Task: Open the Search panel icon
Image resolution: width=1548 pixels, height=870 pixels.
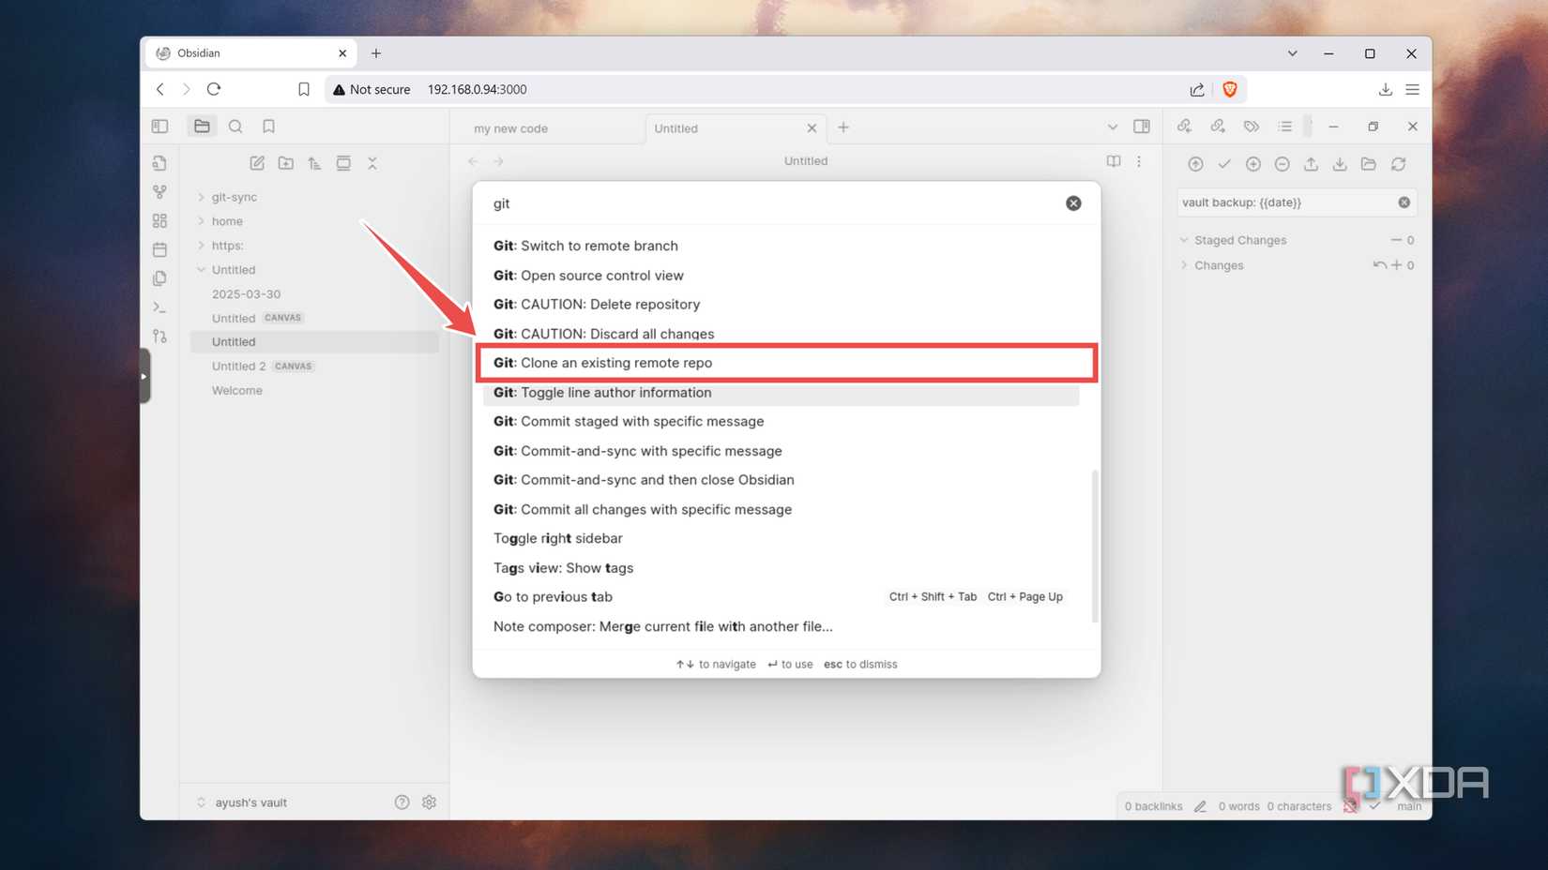Action: (235, 127)
